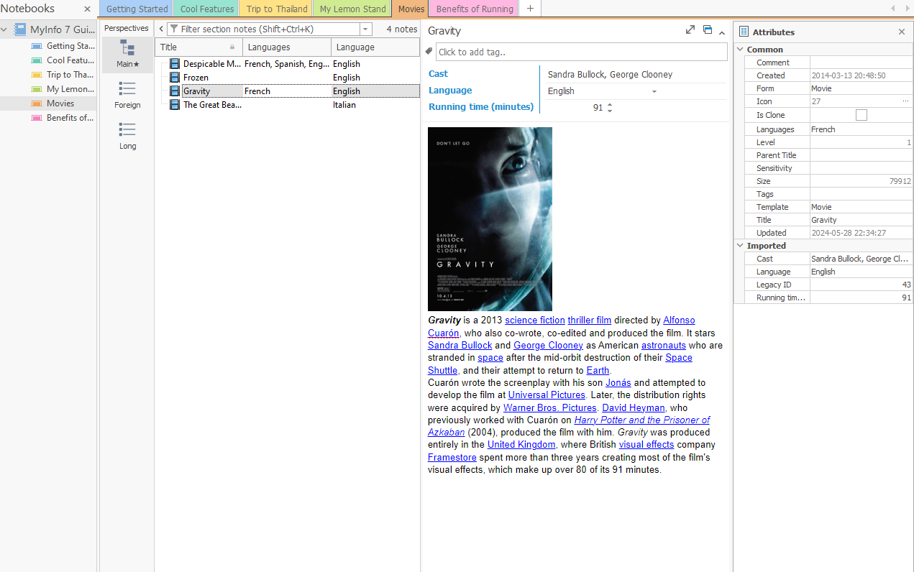Toggle the Is Clone checkbox
The height and width of the screenshot is (572, 914).
[x=861, y=115]
